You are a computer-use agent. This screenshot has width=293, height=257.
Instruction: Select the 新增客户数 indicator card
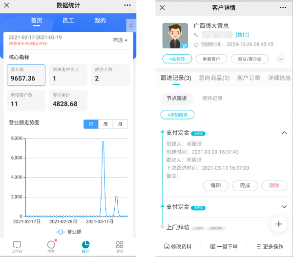click(x=26, y=100)
